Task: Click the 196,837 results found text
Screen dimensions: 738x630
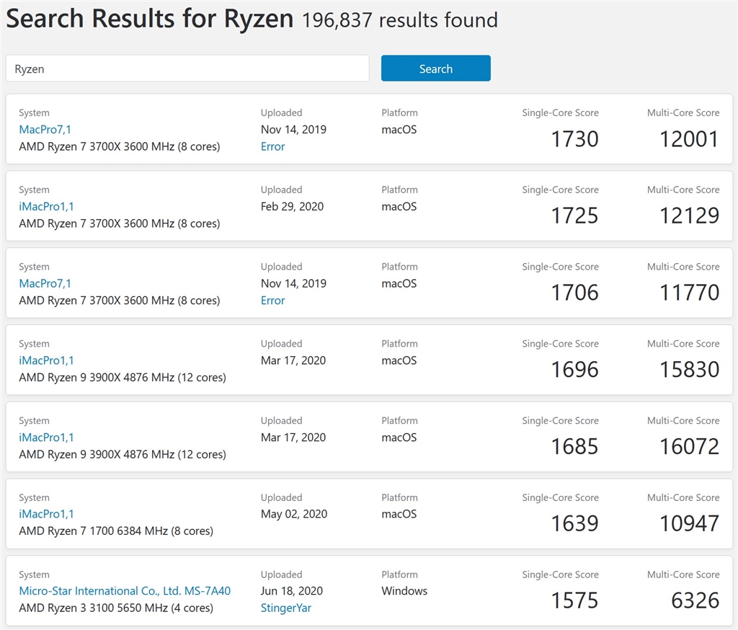Action: (399, 20)
